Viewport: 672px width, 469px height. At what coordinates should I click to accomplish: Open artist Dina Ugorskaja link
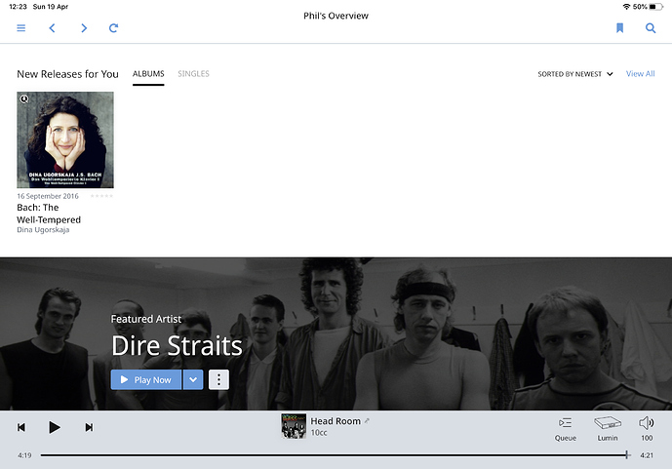click(x=43, y=230)
